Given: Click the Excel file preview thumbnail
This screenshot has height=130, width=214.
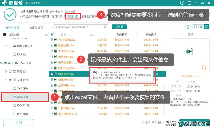Looking at the screenshot, I should tap(190, 51).
